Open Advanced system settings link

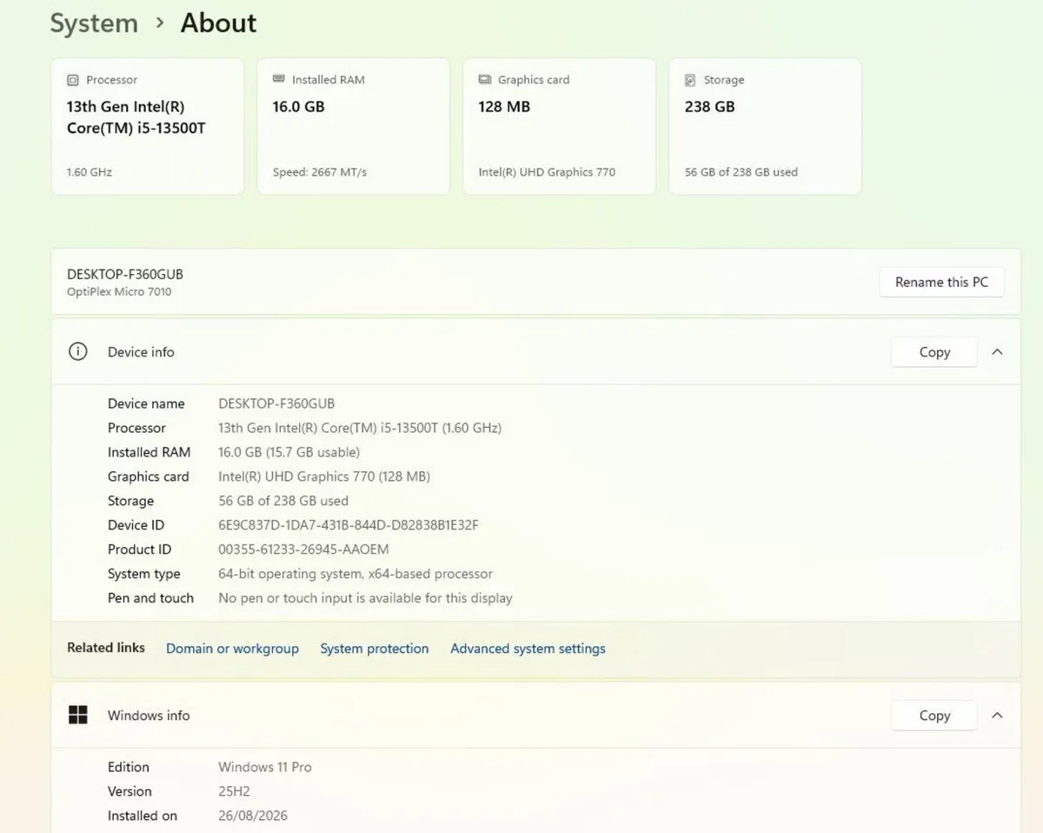pyautogui.click(x=528, y=649)
